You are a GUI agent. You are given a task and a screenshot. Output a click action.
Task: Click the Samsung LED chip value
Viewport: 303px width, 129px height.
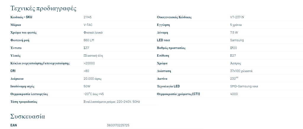(237, 40)
